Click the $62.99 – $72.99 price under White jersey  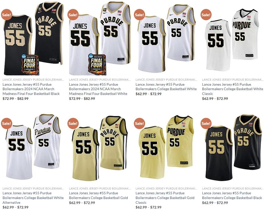click(x=149, y=94)
